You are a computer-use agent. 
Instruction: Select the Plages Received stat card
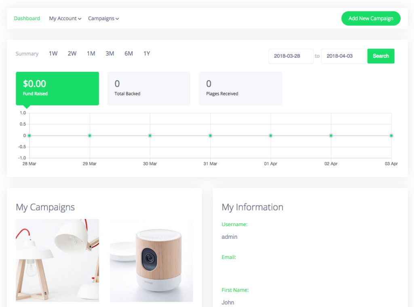(240, 88)
